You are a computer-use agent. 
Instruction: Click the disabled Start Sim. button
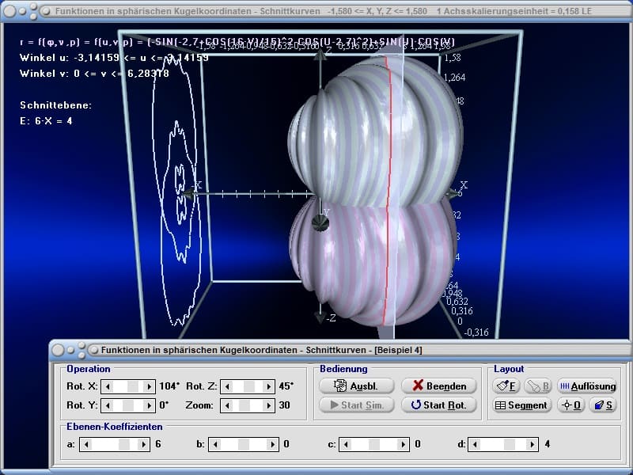357,405
